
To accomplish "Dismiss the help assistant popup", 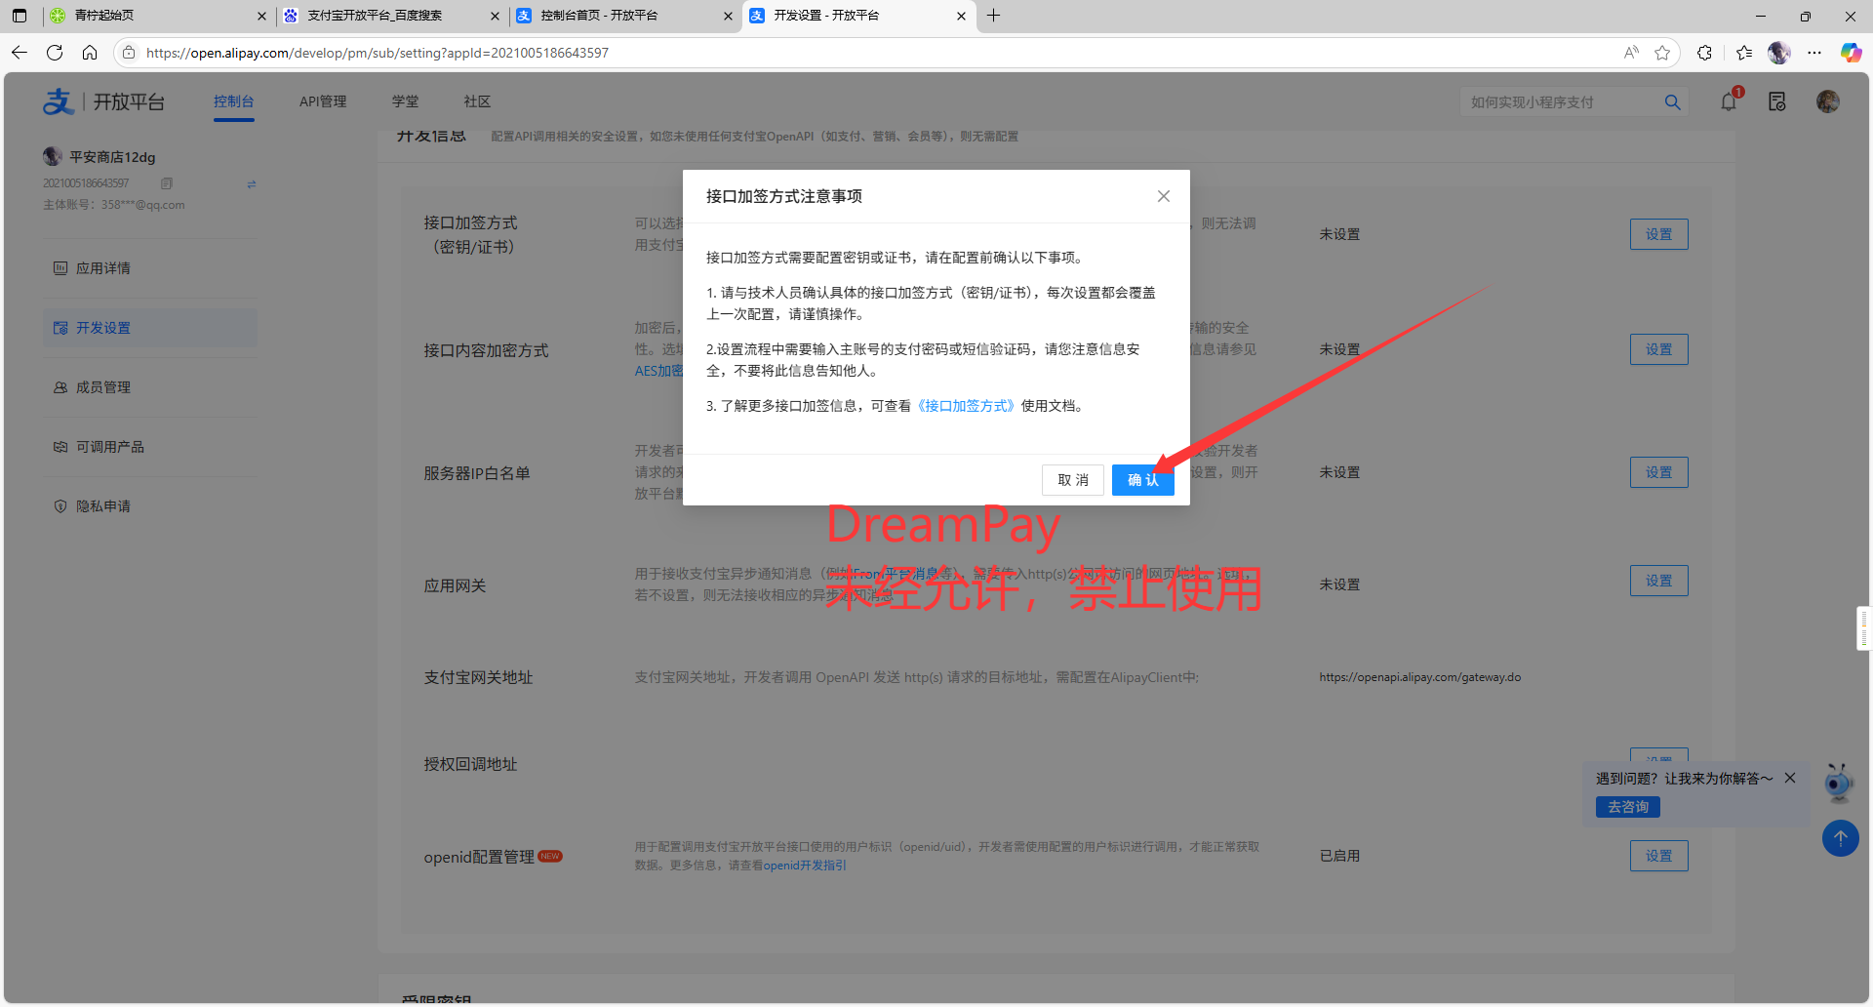I will pyautogui.click(x=1790, y=778).
